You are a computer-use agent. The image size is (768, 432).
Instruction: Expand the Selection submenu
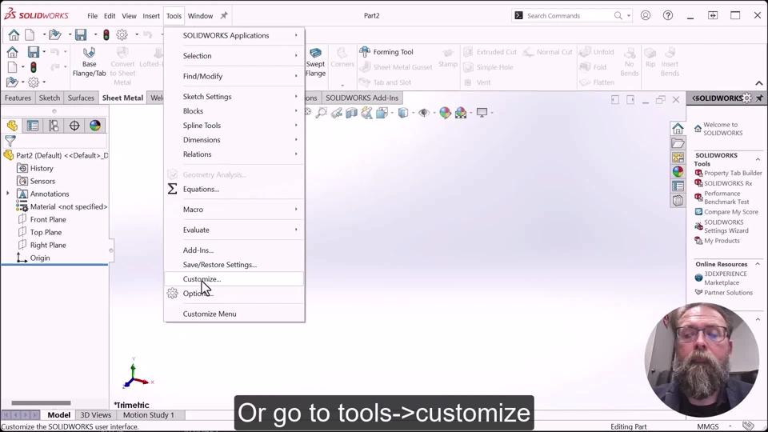[234, 56]
